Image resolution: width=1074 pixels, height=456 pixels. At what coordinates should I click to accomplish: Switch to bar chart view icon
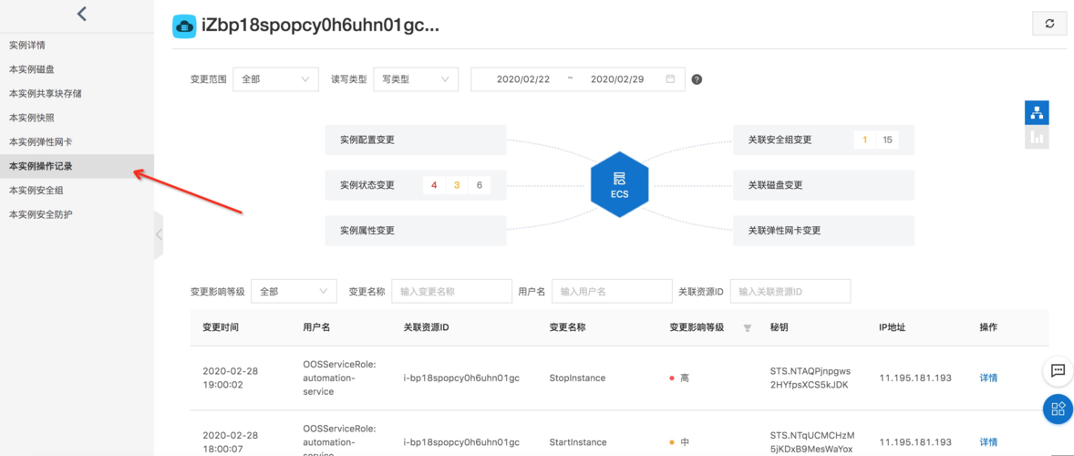pyautogui.click(x=1037, y=137)
